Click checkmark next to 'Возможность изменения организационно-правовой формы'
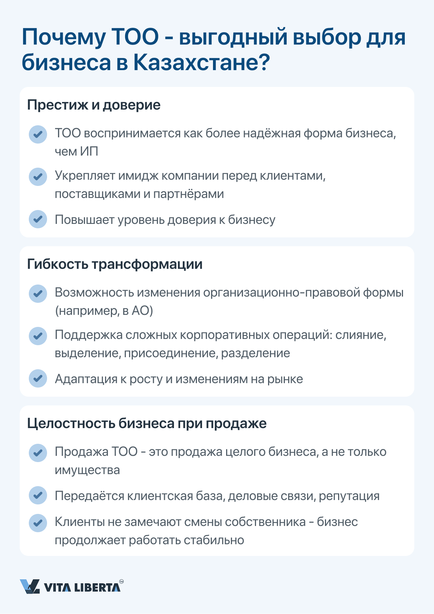 point(38,294)
